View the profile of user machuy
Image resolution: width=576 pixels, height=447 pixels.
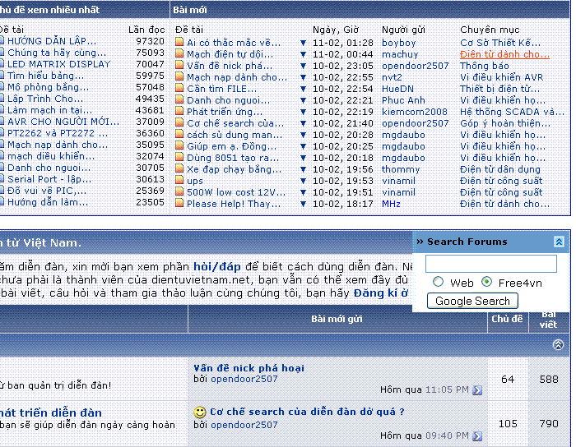tap(400, 54)
